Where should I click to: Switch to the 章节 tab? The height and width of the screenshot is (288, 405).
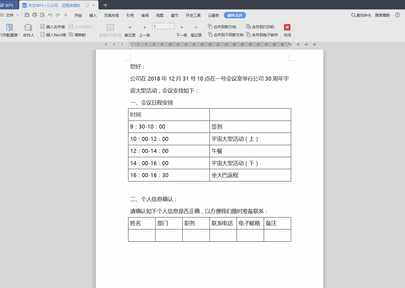coord(175,15)
